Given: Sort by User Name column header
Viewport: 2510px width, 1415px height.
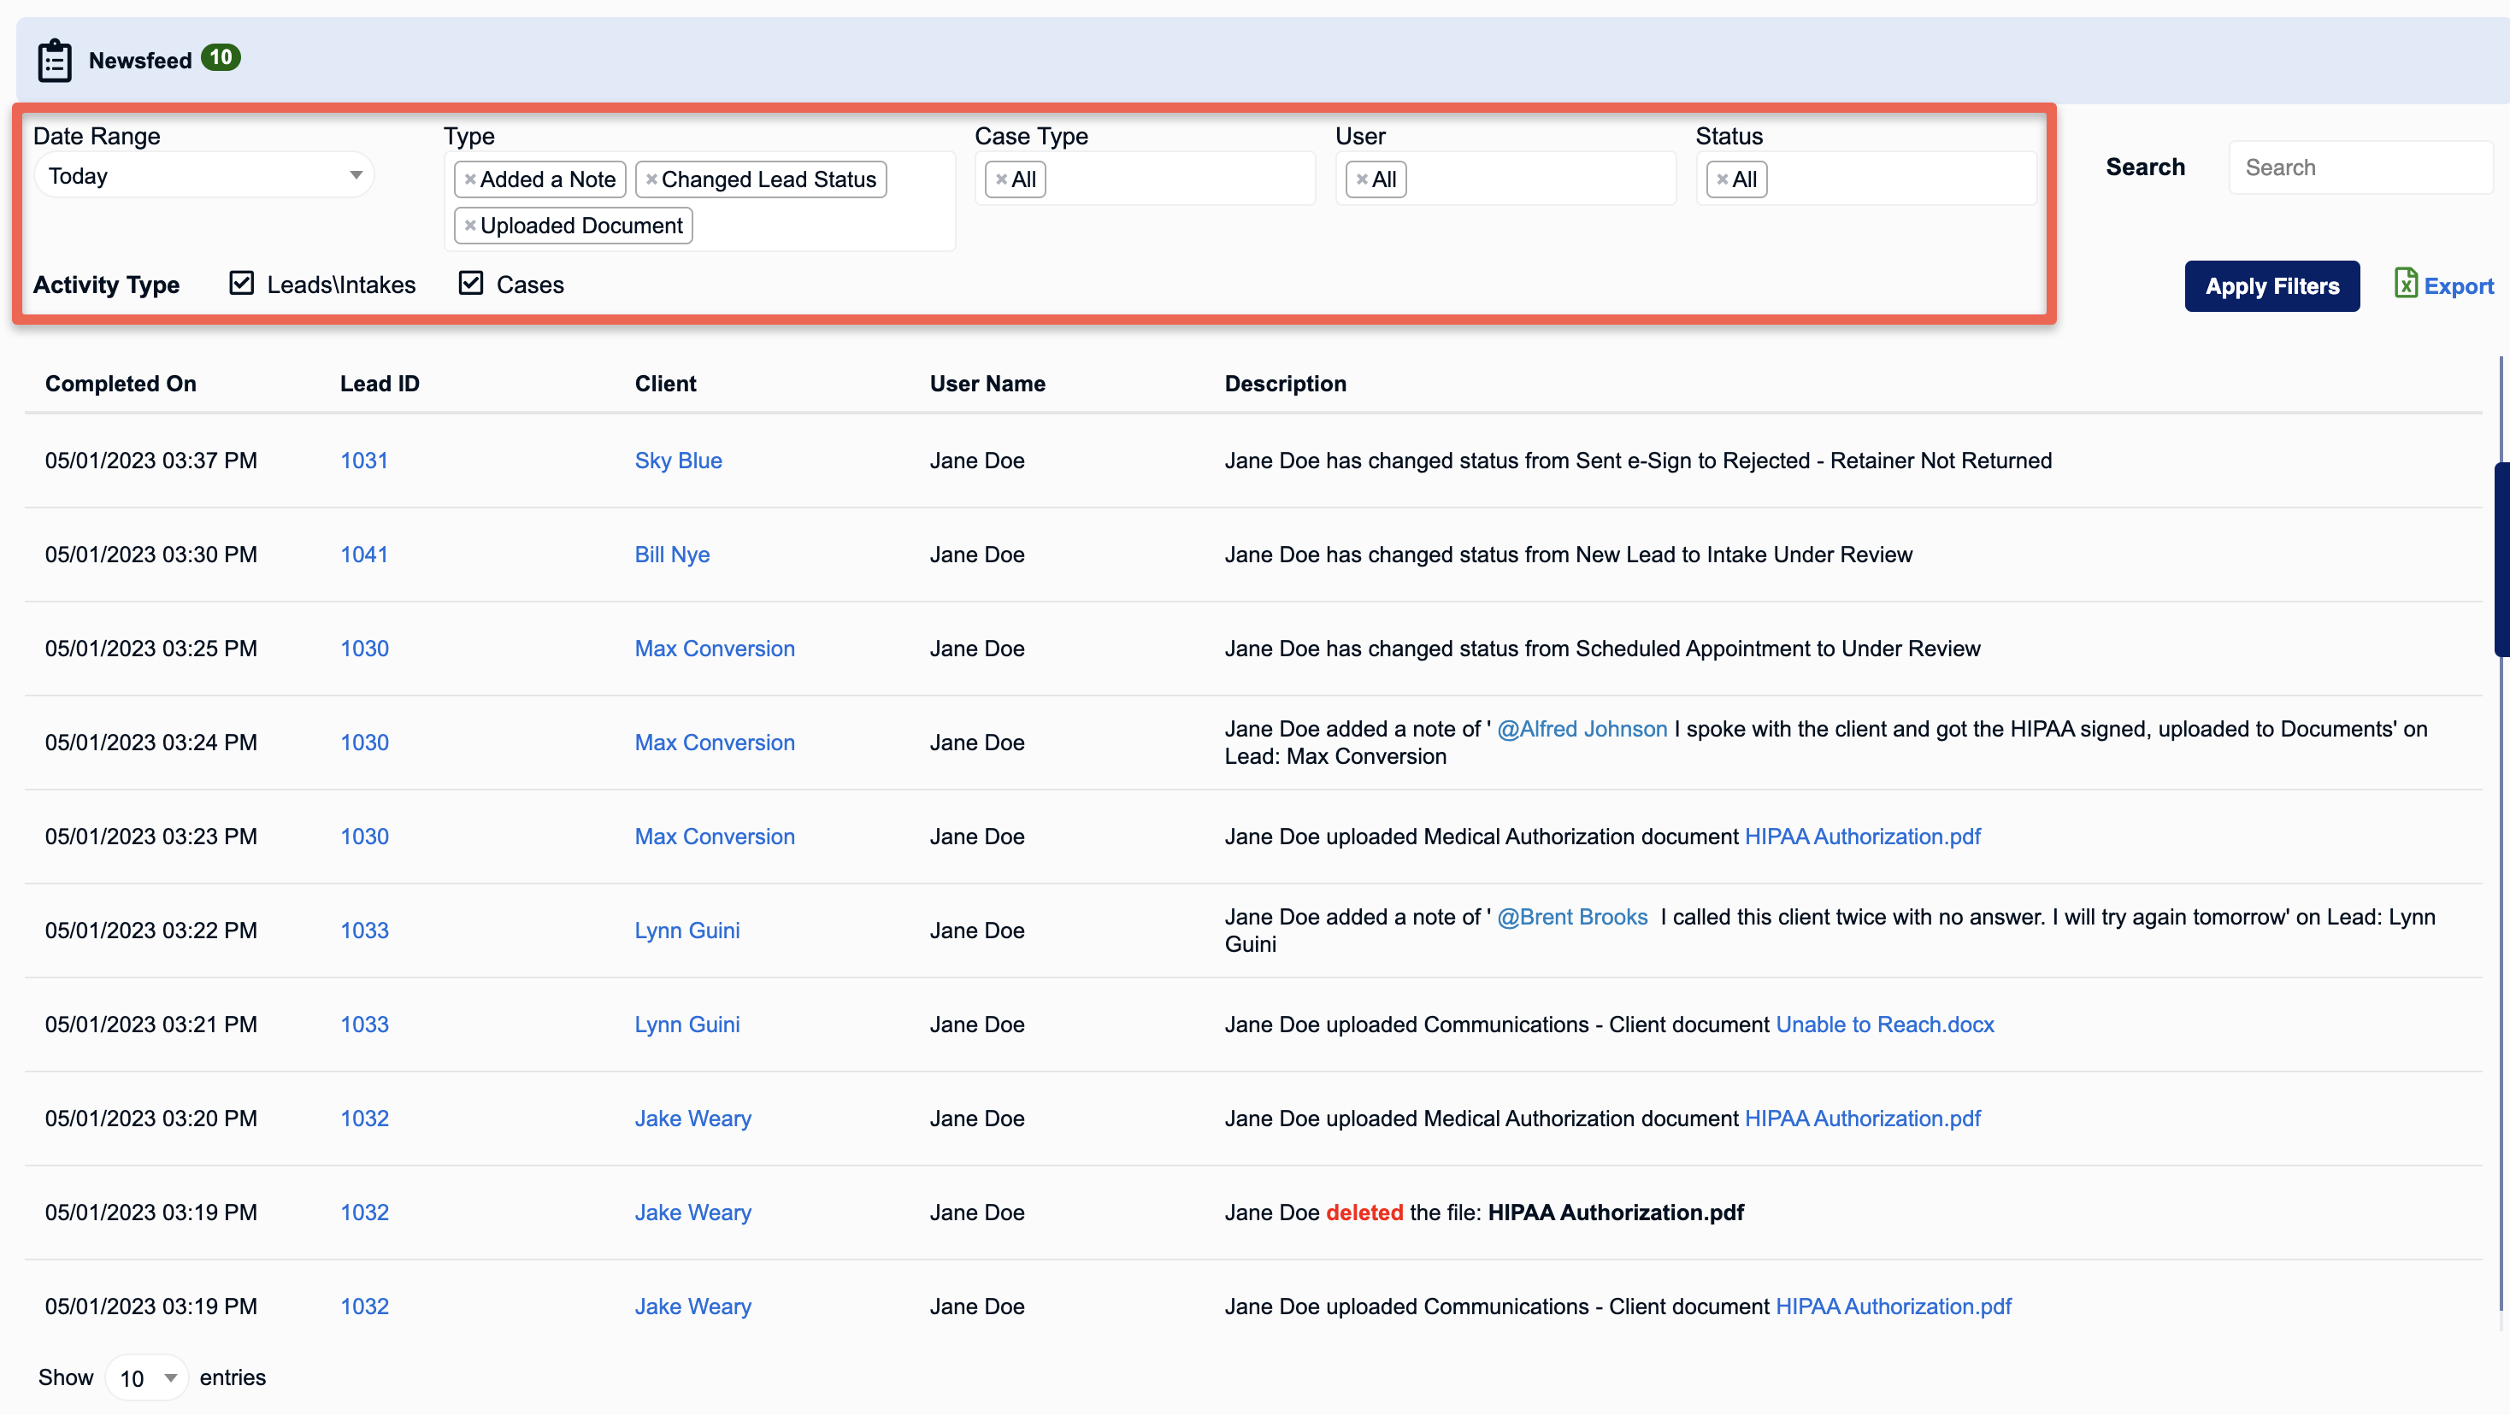Looking at the screenshot, I should (x=987, y=384).
